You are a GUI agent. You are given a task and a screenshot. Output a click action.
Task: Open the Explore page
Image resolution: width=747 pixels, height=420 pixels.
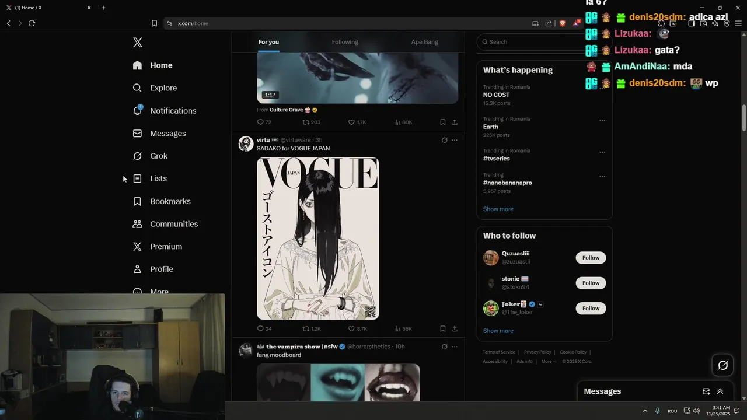tap(155, 88)
